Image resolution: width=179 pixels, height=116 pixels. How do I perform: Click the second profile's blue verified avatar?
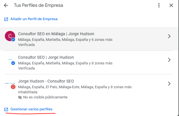[x=13, y=63]
